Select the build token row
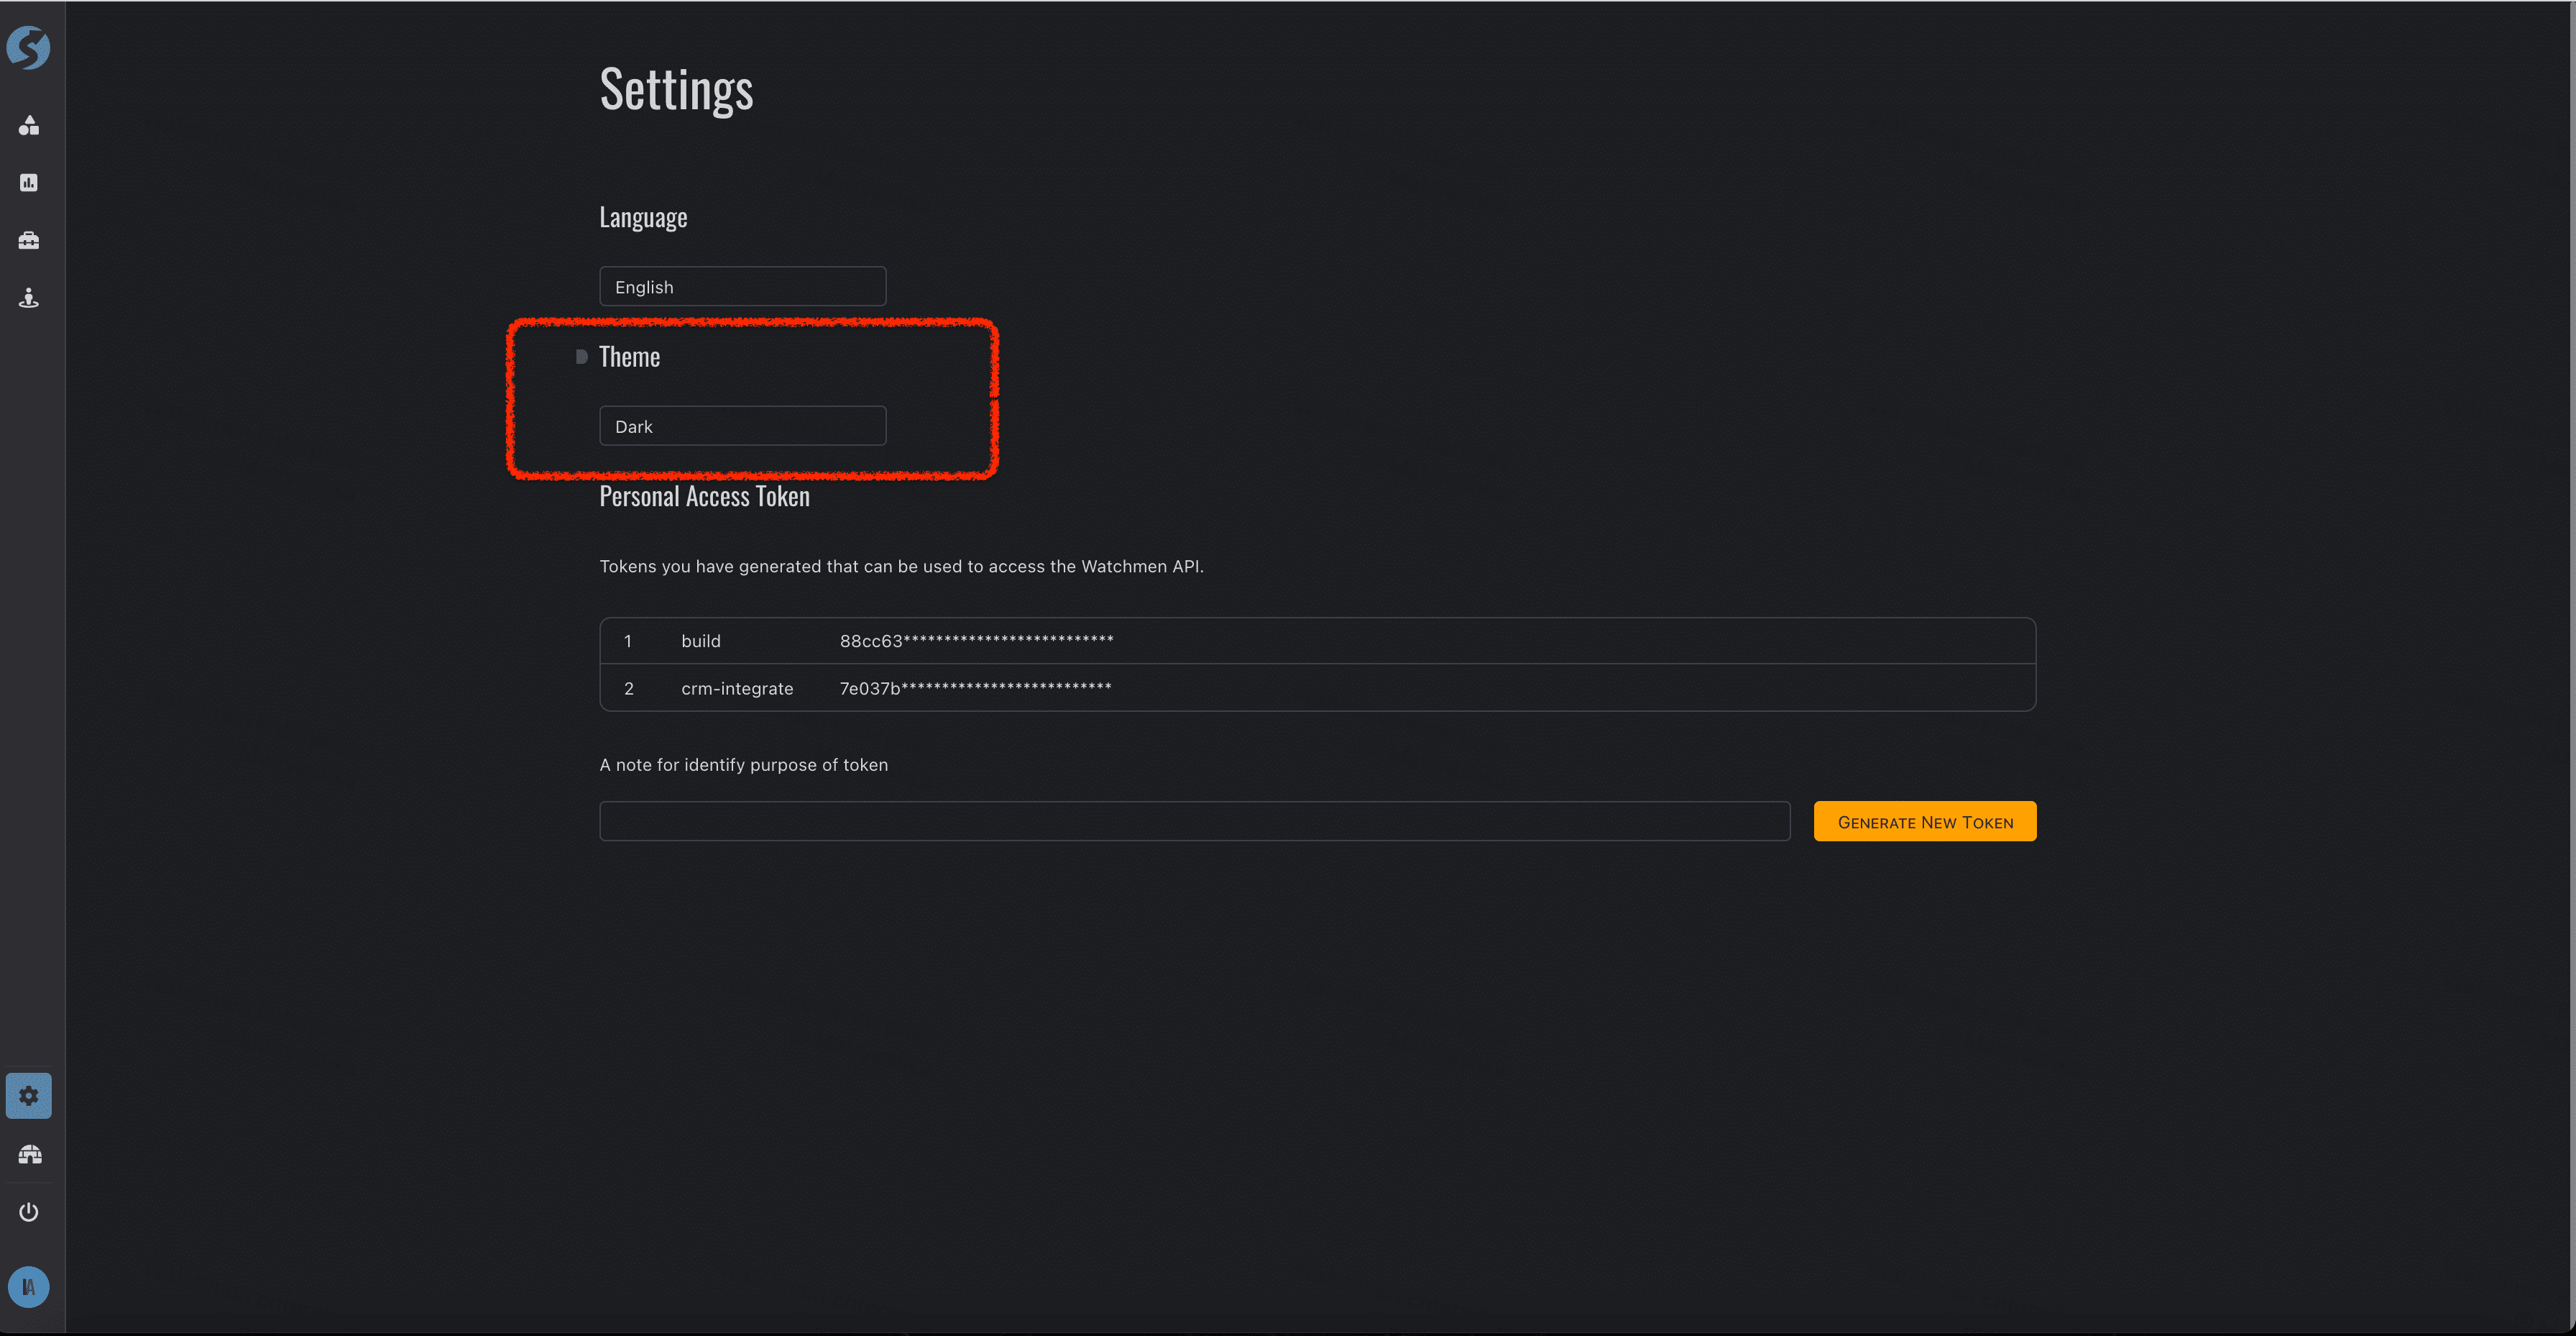The width and height of the screenshot is (2576, 1336). click(1317, 641)
